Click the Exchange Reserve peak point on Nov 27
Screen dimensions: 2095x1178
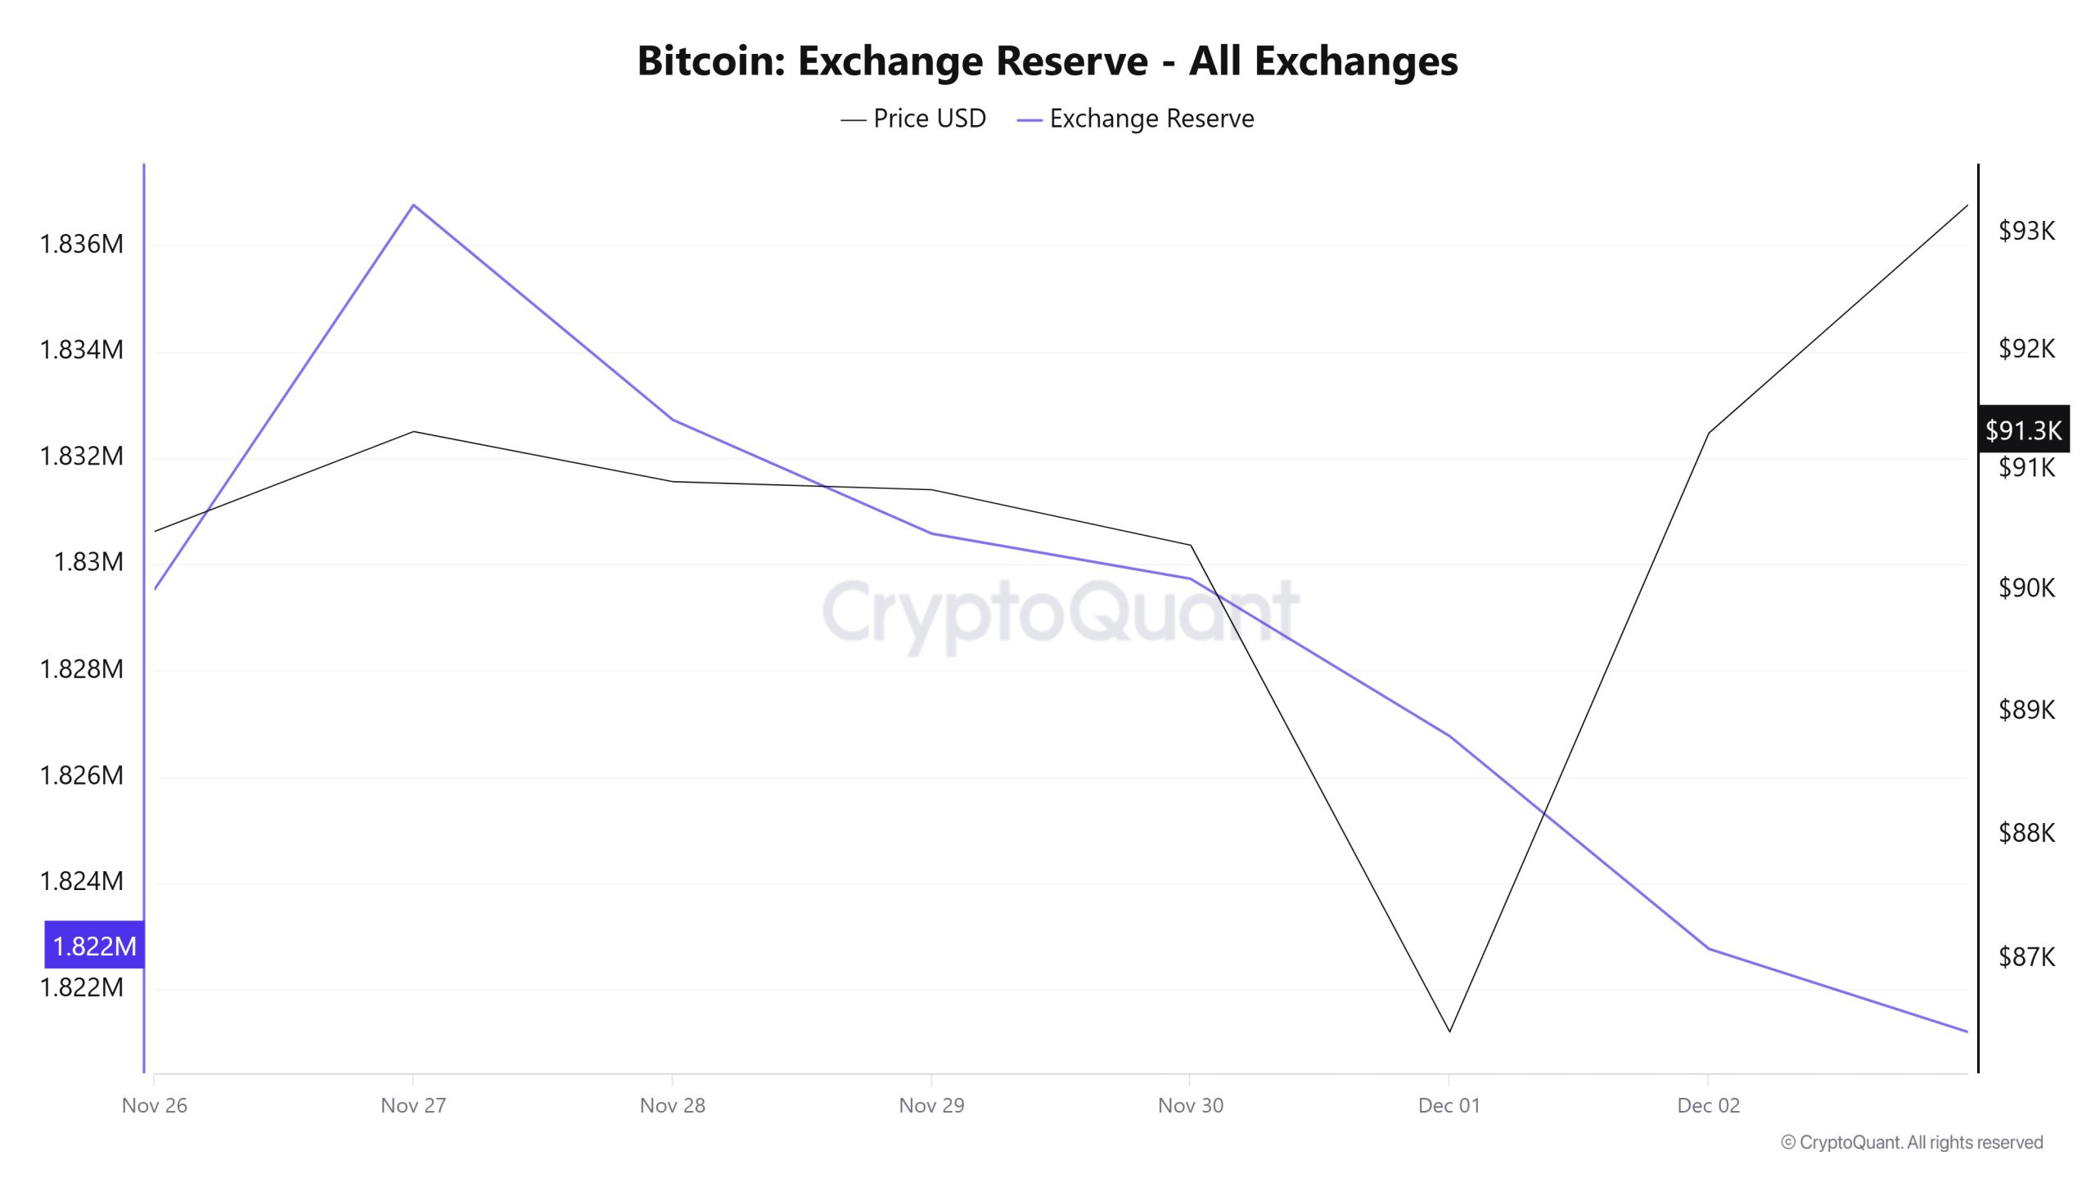(413, 205)
